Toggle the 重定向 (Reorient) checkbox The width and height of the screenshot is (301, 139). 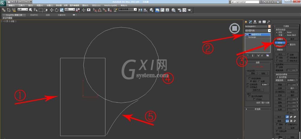pyautogui.click(x=288, y=45)
